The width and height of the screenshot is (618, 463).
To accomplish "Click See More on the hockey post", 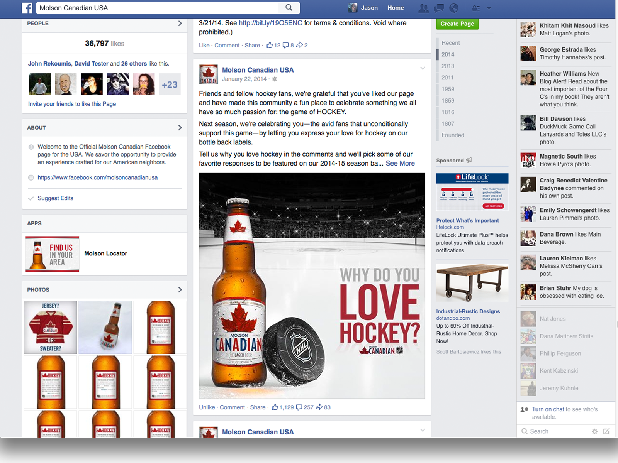I will tap(400, 163).
